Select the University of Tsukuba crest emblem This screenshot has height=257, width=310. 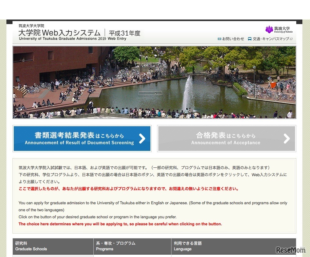pos(269,29)
